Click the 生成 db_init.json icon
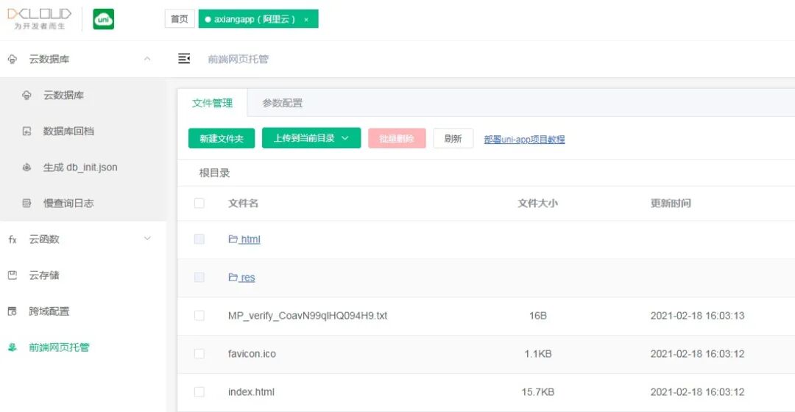 coord(27,167)
